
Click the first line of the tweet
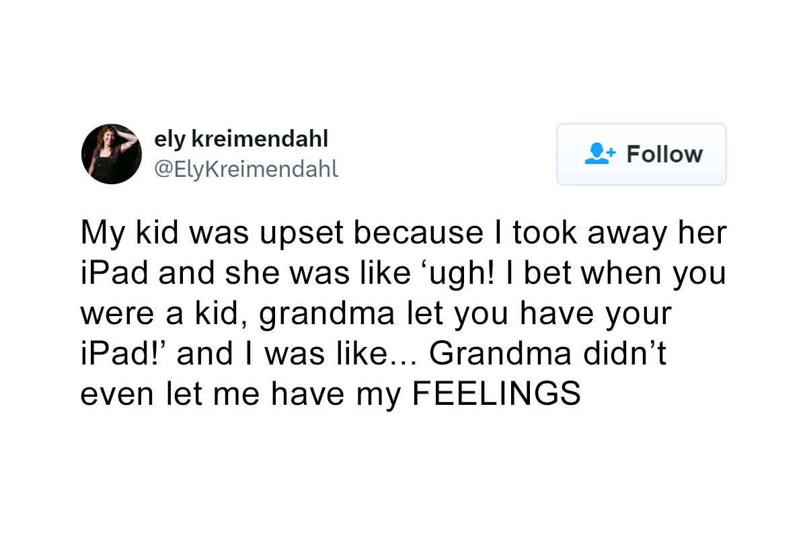tap(403, 232)
